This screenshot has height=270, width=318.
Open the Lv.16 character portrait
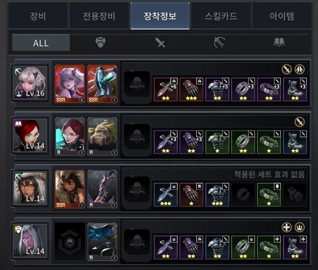coord(30,83)
